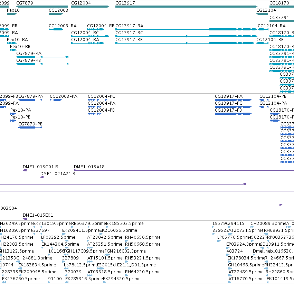Click the "CG12004-RC" transcript label
Viewport: 294px width, 284px height.
pos(85,32)
